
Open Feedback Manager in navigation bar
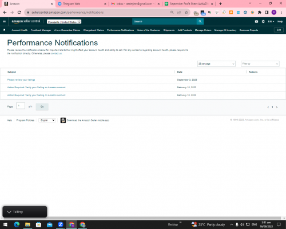(x=41, y=30)
